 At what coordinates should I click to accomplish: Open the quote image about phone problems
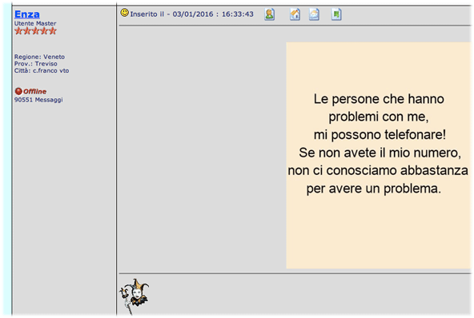click(x=379, y=155)
